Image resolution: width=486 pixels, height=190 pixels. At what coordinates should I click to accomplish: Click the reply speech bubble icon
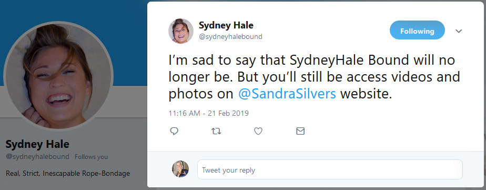(x=174, y=131)
